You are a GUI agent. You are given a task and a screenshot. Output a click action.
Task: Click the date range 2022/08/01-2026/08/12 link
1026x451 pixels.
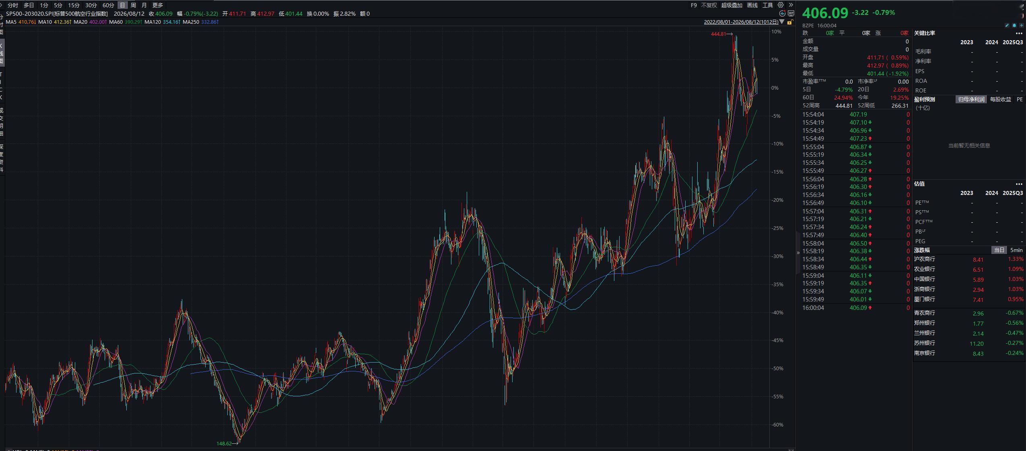741,22
